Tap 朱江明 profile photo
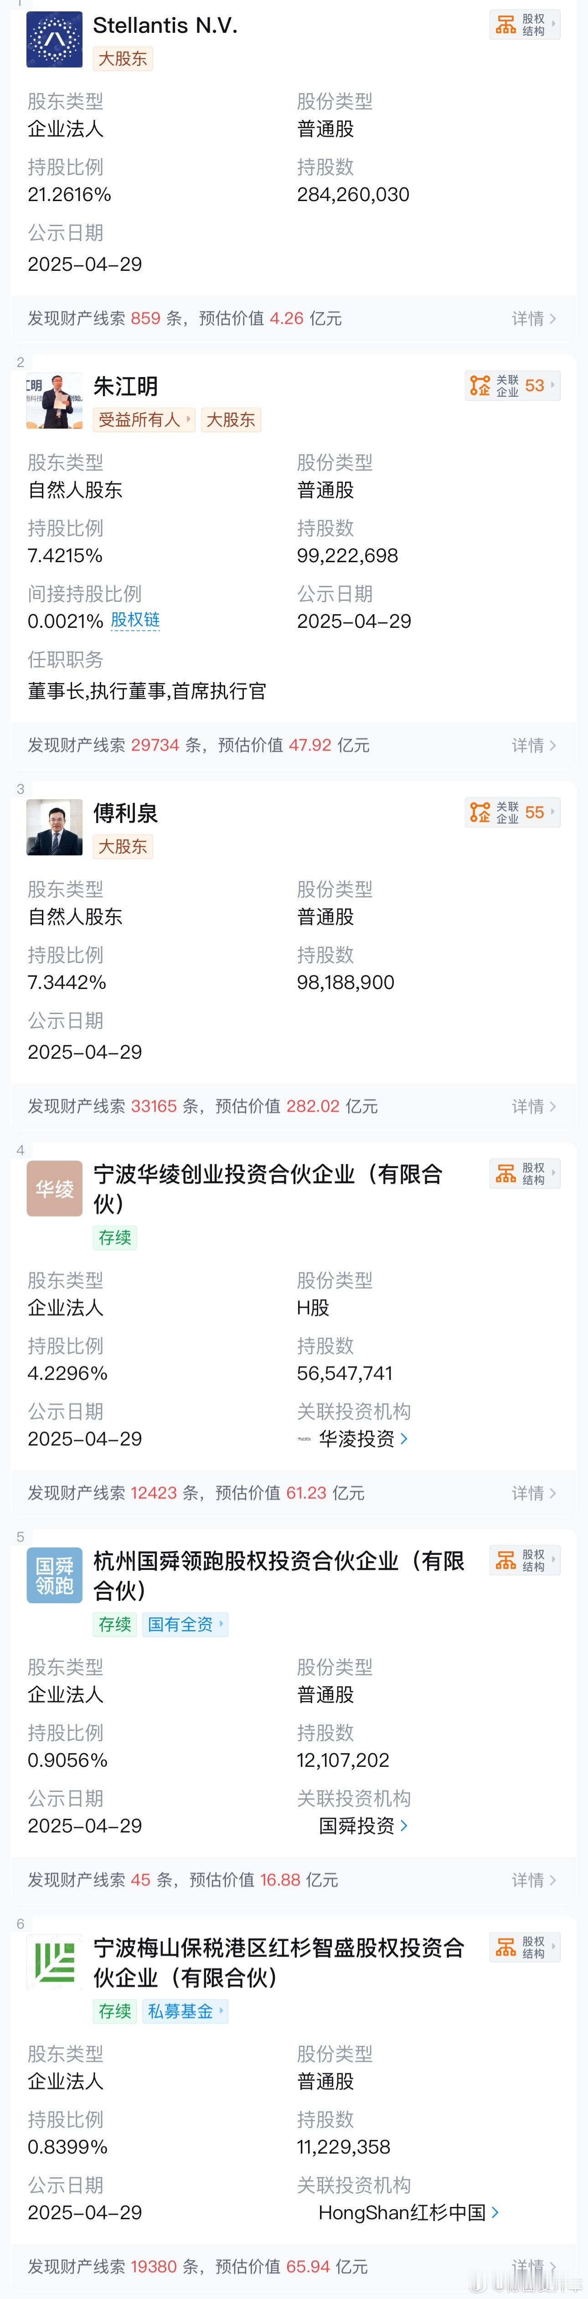Screen dimensions: 588x2299 (x=54, y=401)
